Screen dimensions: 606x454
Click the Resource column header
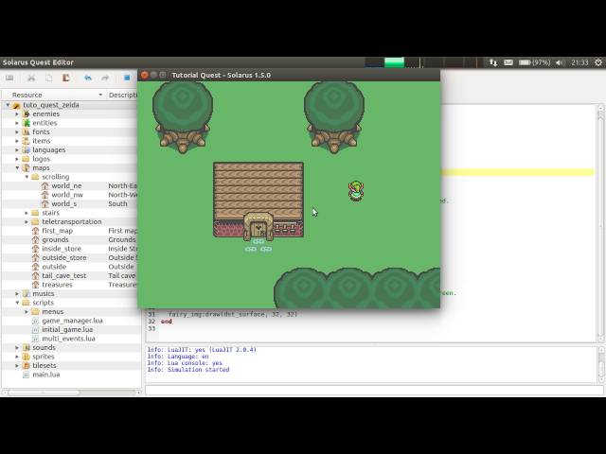tap(54, 95)
